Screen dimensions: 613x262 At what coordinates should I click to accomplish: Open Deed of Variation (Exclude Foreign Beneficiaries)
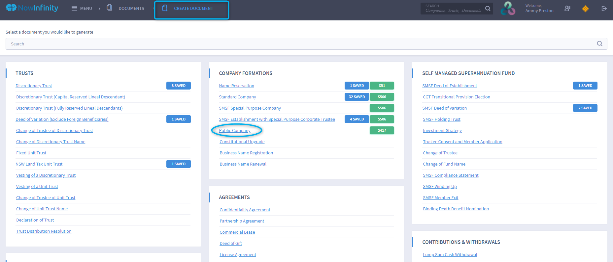62,119
